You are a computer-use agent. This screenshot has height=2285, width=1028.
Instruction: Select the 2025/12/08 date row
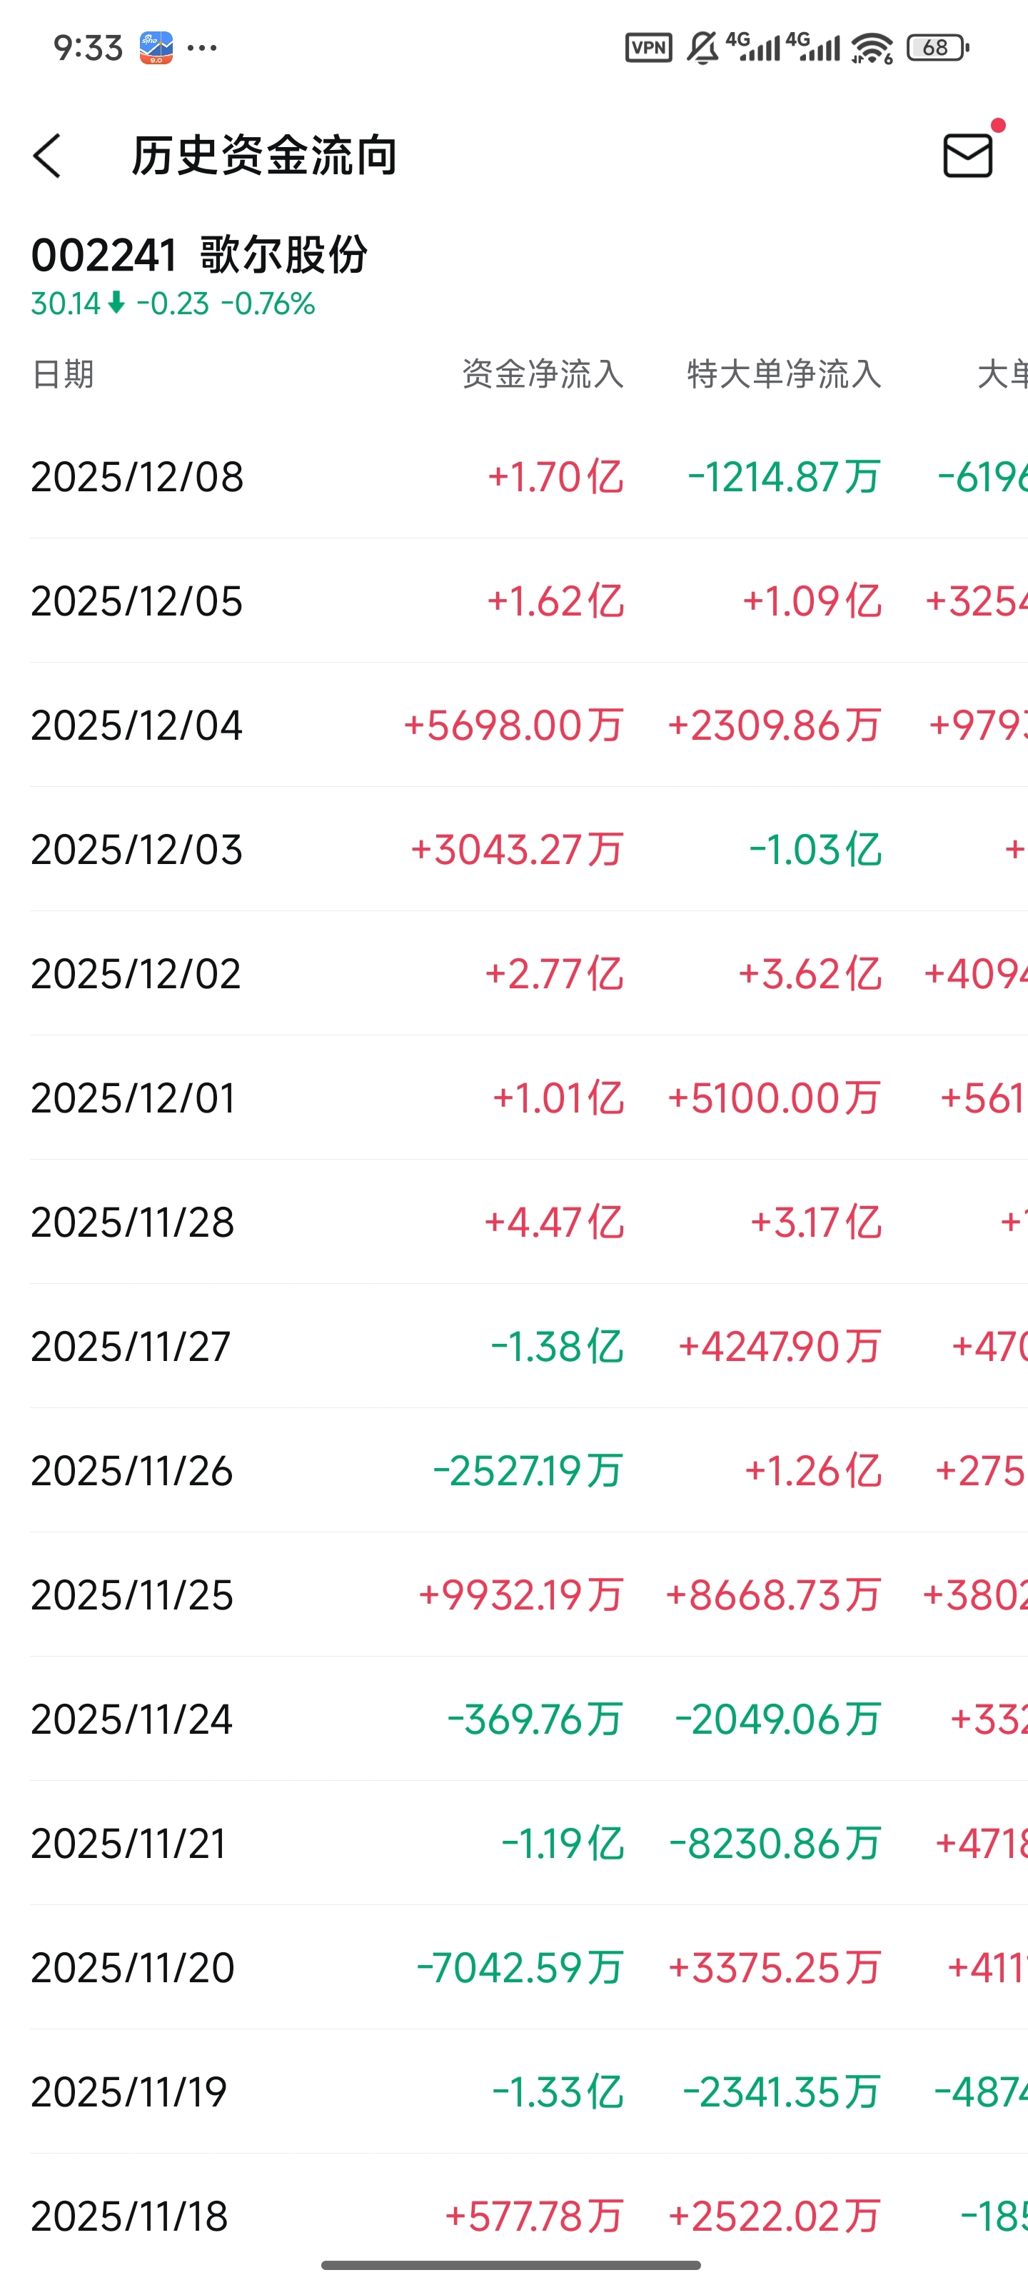(x=138, y=477)
